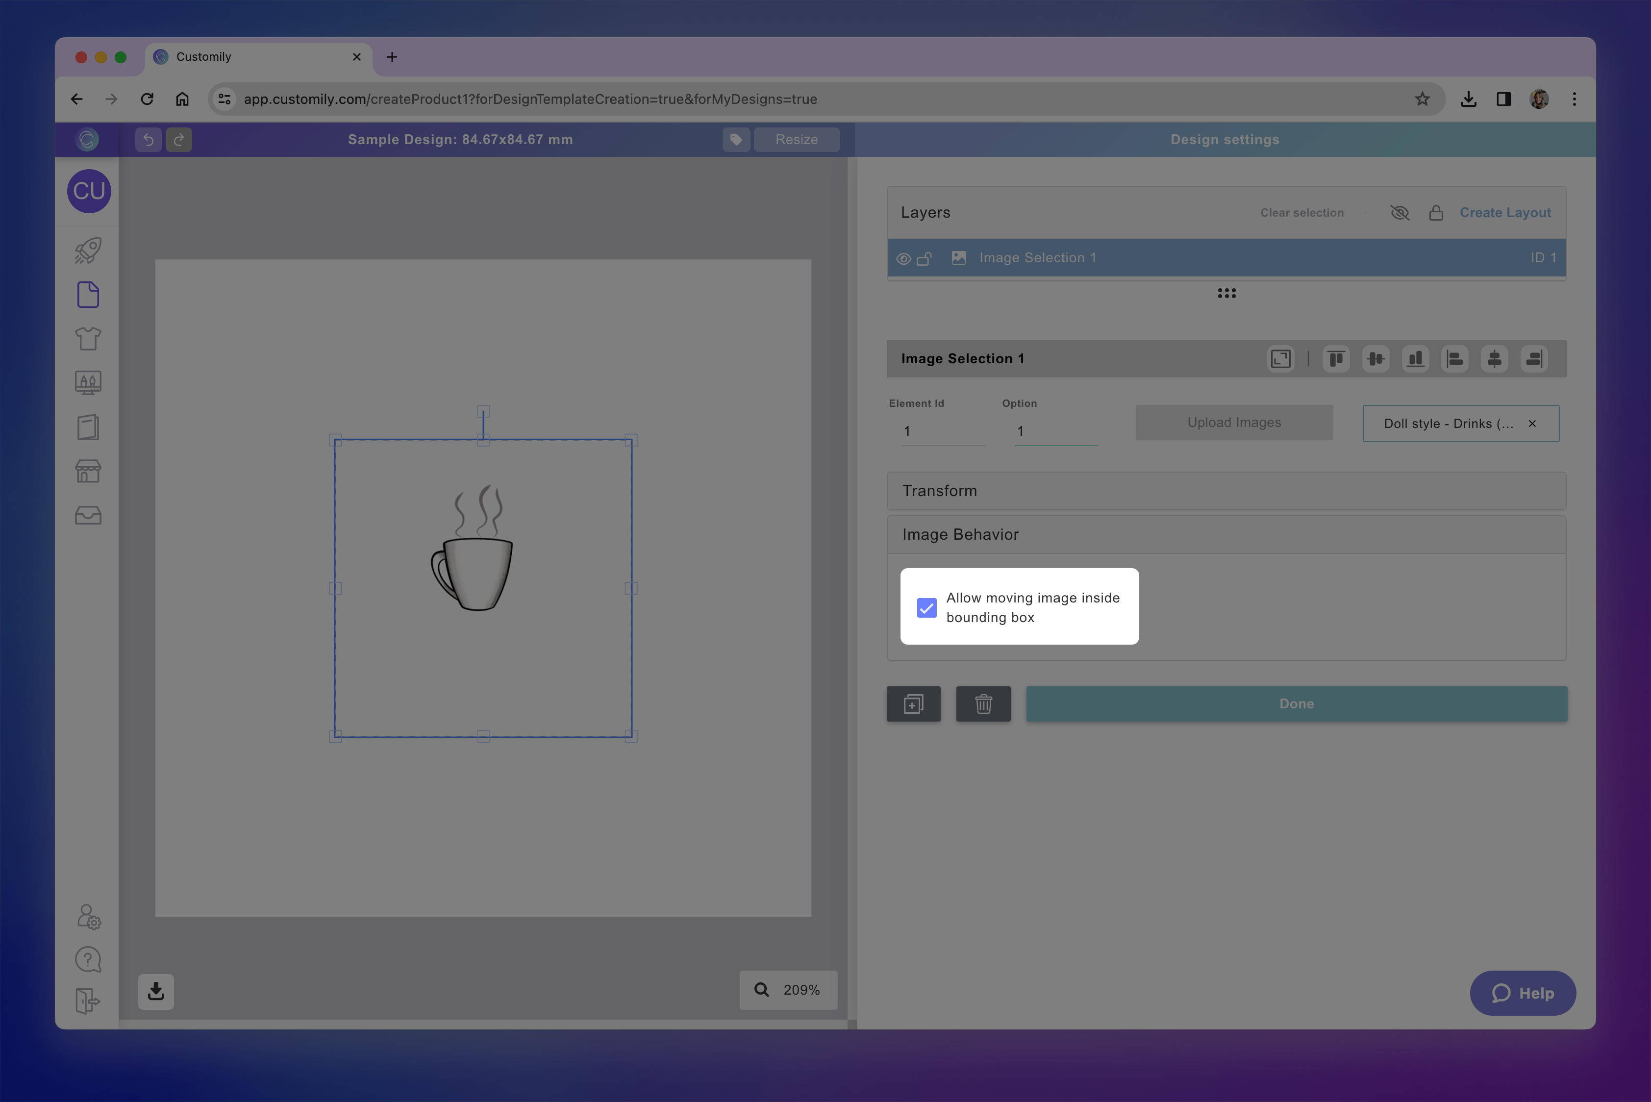Click the undo arrow button
Image resolution: width=1651 pixels, height=1102 pixels.
(149, 139)
